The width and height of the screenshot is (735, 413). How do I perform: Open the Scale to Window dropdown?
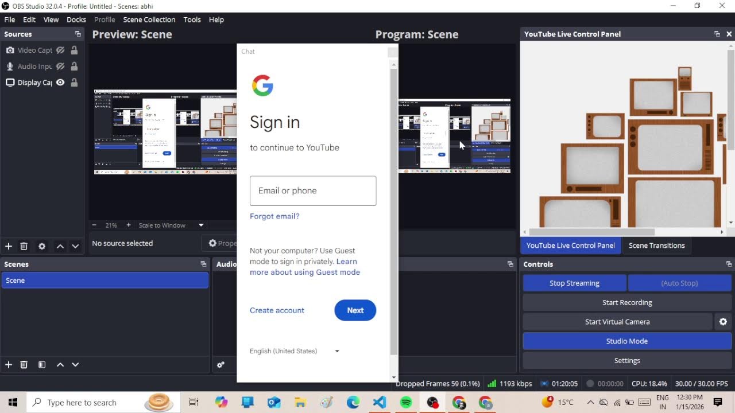[x=171, y=225]
